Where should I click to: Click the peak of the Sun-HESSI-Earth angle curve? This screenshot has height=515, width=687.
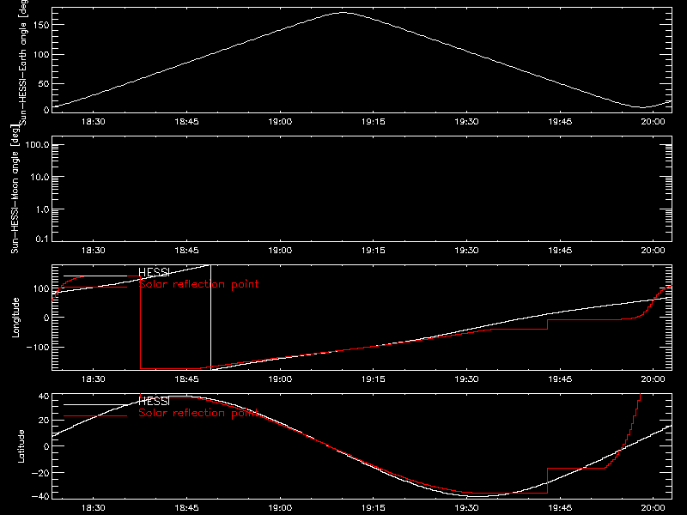343,13
